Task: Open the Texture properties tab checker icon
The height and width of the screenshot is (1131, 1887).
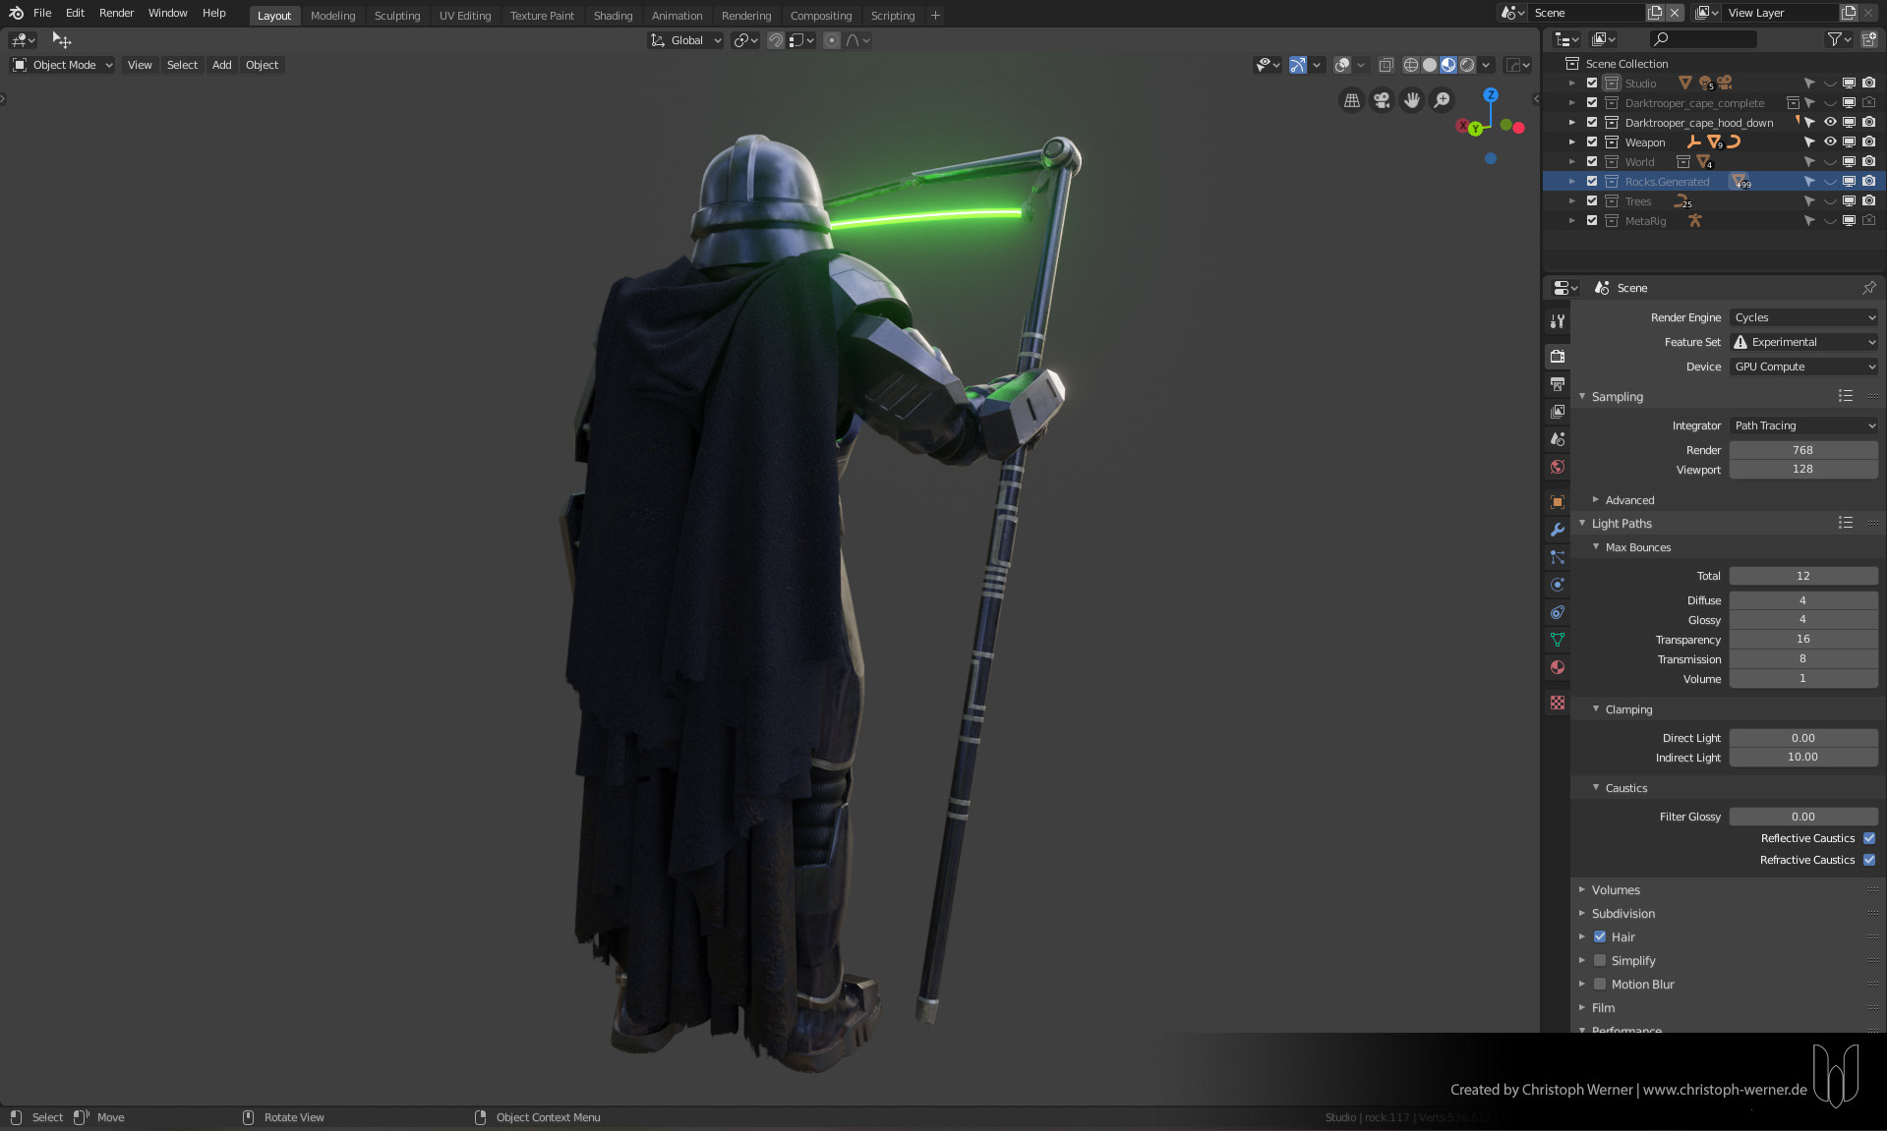Action: pos(1558,702)
